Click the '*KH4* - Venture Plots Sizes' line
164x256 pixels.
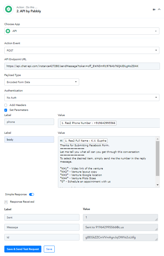pyautogui.click(x=78, y=178)
